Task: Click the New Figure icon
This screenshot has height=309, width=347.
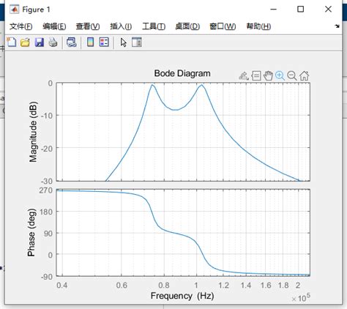Action: click(x=11, y=42)
